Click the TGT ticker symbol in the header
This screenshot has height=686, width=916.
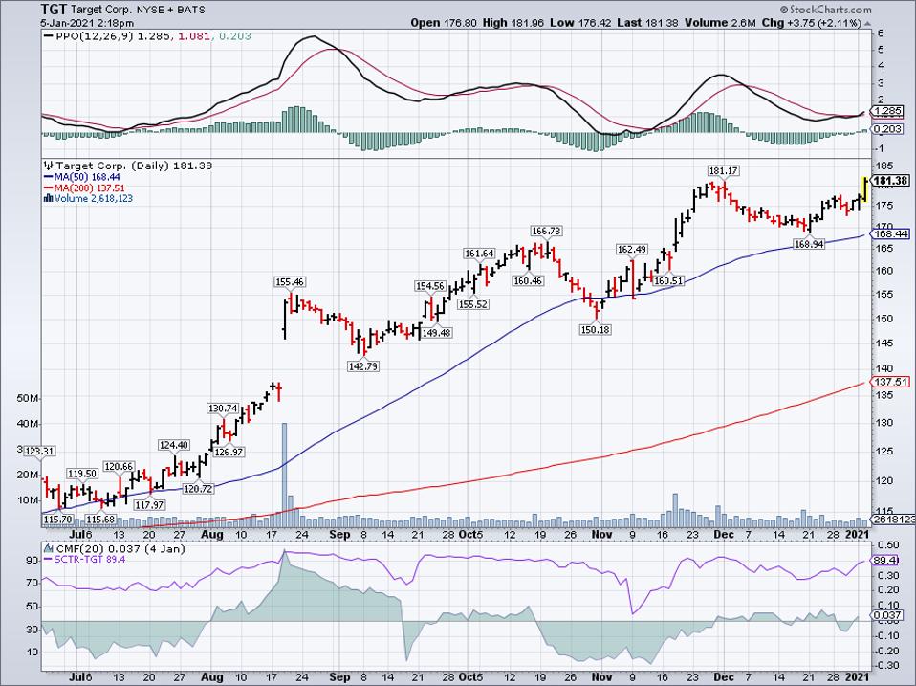click(x=54, y=10)
